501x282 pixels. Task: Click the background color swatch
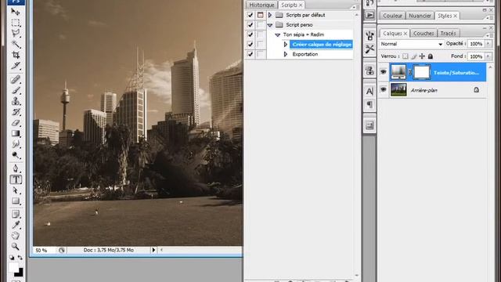19,273
